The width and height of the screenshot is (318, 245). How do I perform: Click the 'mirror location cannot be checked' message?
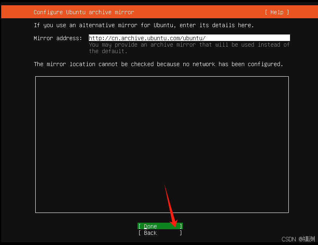[158, 64]
